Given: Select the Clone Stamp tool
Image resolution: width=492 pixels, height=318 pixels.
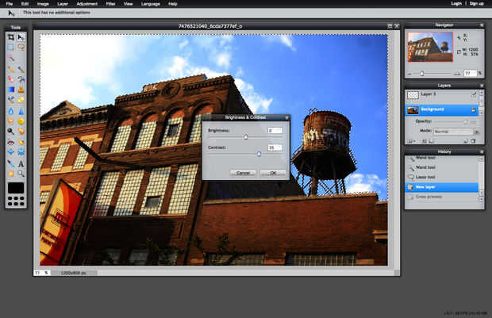Looking at the screenshot, I should (x=21, y=90).
